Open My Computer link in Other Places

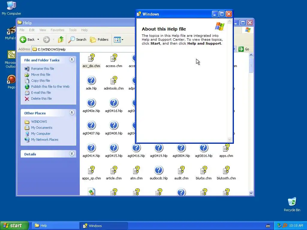click(41, 134)
